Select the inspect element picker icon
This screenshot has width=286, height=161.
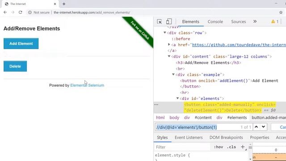pos(159,21)
